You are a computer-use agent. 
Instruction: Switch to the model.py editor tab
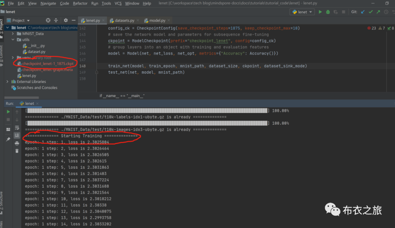click(x=157, y=20)
